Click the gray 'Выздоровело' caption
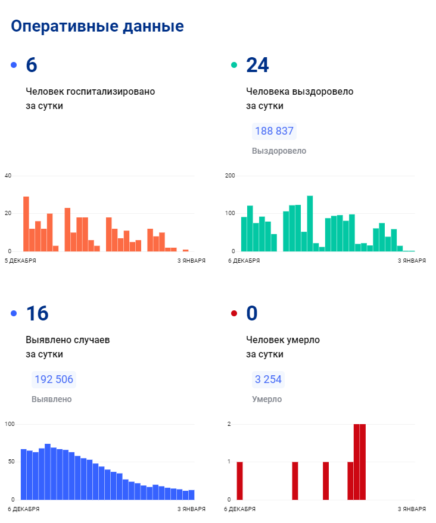Image resolution: width=436 pixels, height=523 pixels. pyautogui.click(x=279, y=151)
